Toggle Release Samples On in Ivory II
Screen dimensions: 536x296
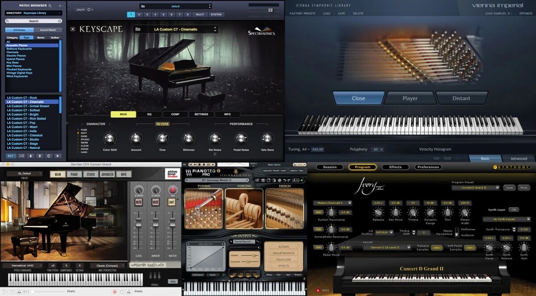[436, 247]
